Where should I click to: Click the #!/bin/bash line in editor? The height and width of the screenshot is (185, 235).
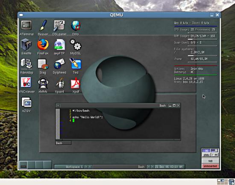(81, 110)
